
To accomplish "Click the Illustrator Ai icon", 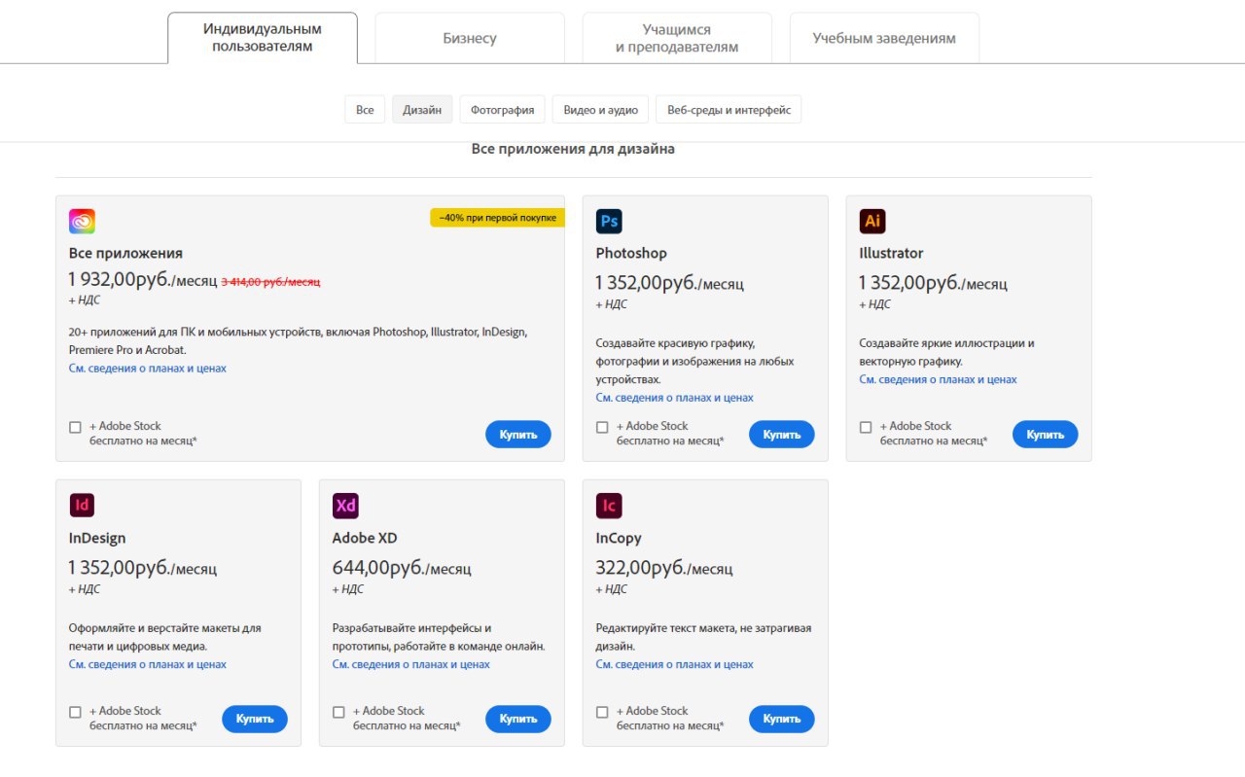I will 872,221.
